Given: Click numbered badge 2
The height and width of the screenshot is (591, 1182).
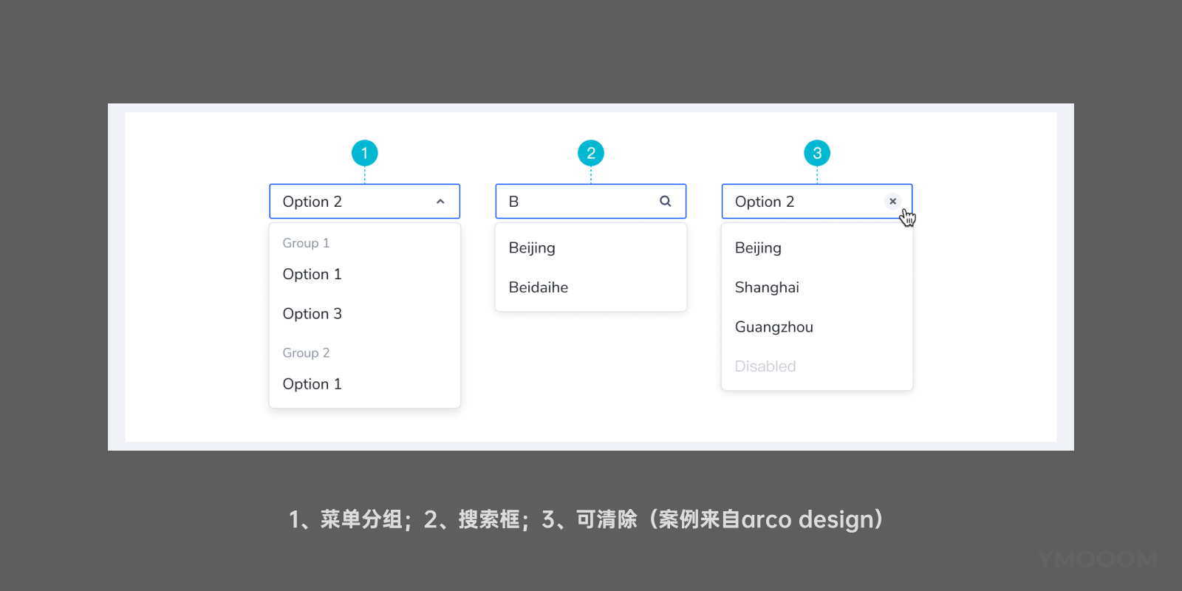Looking at the screenshot, I should click(591, 153).
